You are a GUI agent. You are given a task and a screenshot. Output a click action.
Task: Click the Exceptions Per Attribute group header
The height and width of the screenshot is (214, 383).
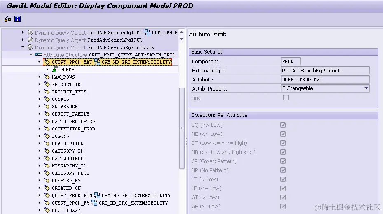pos(283,115)
